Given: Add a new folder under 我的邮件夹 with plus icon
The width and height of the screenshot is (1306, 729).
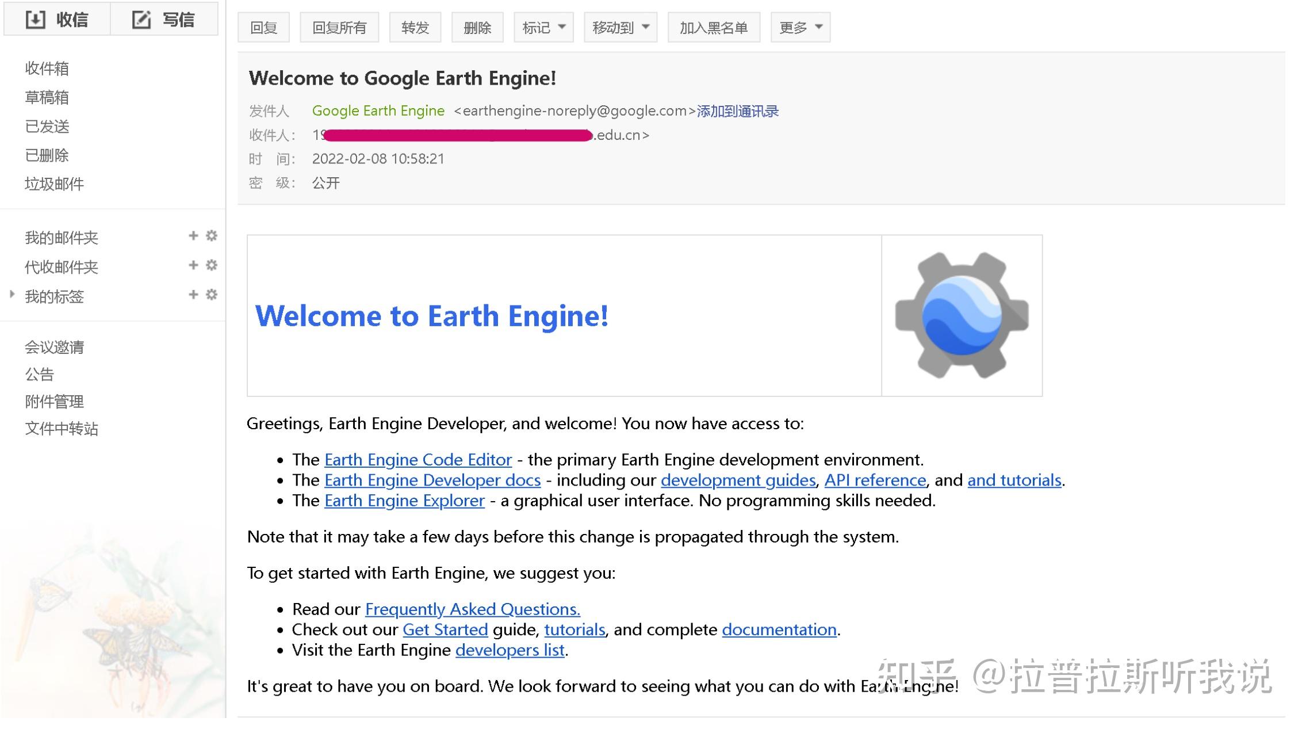Looking at the screenshot, I should [x=193, y=236].
